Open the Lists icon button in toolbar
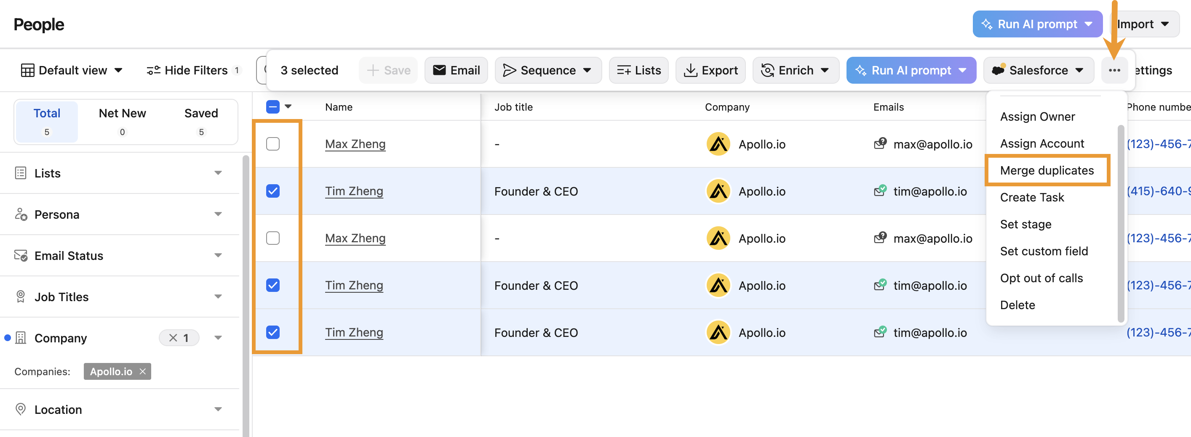1191x437 pixels. [x=638, y=70]
